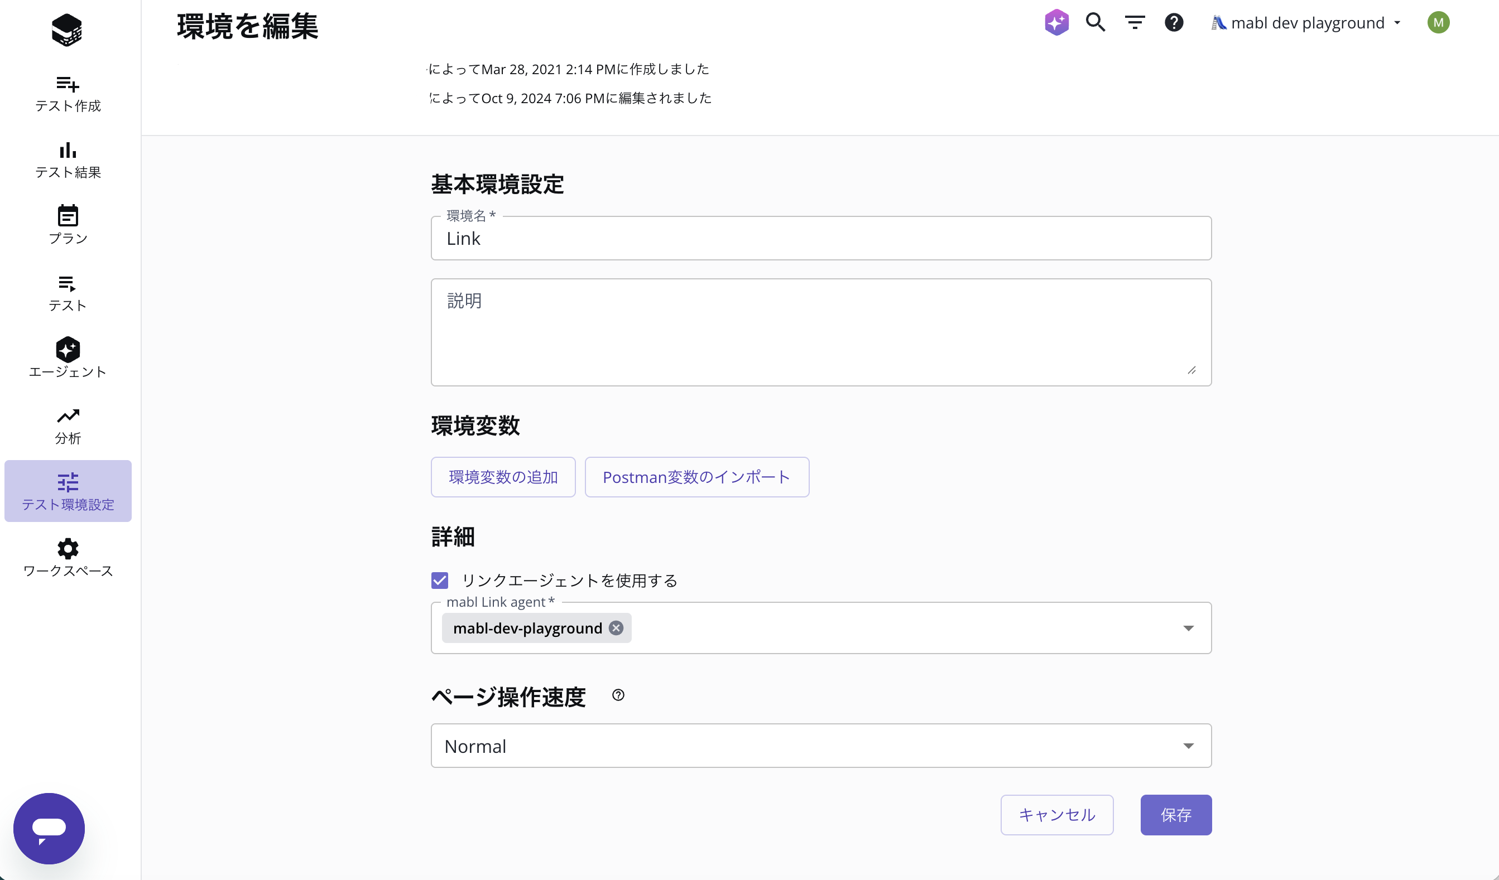Viewport: 1499px width, 880px height.
Task: Open ワークスペース settings in the sidebar
Action: [68, 558]
